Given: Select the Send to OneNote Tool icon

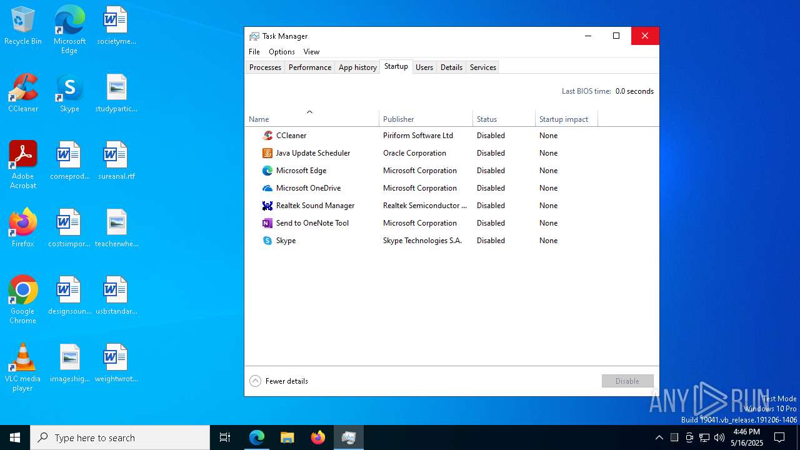Looking at the screenshot, I should [267, 223].
